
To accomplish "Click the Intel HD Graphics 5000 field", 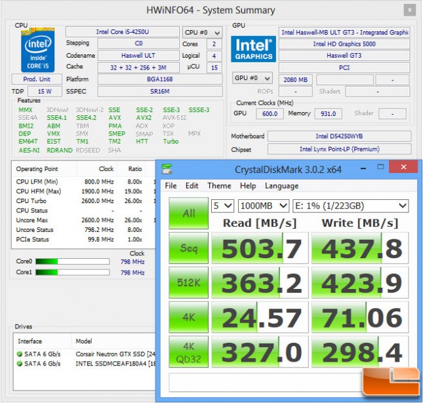I will click(x=344, y=44).
